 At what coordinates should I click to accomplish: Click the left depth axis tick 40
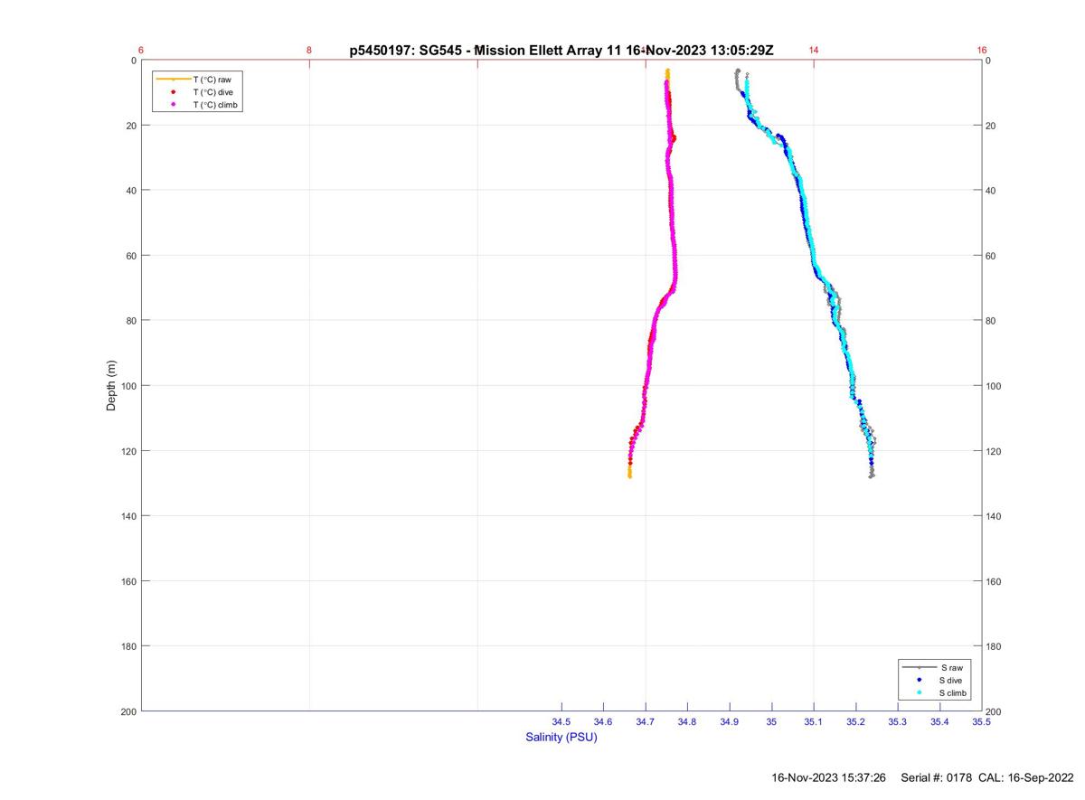pos(131,191)
